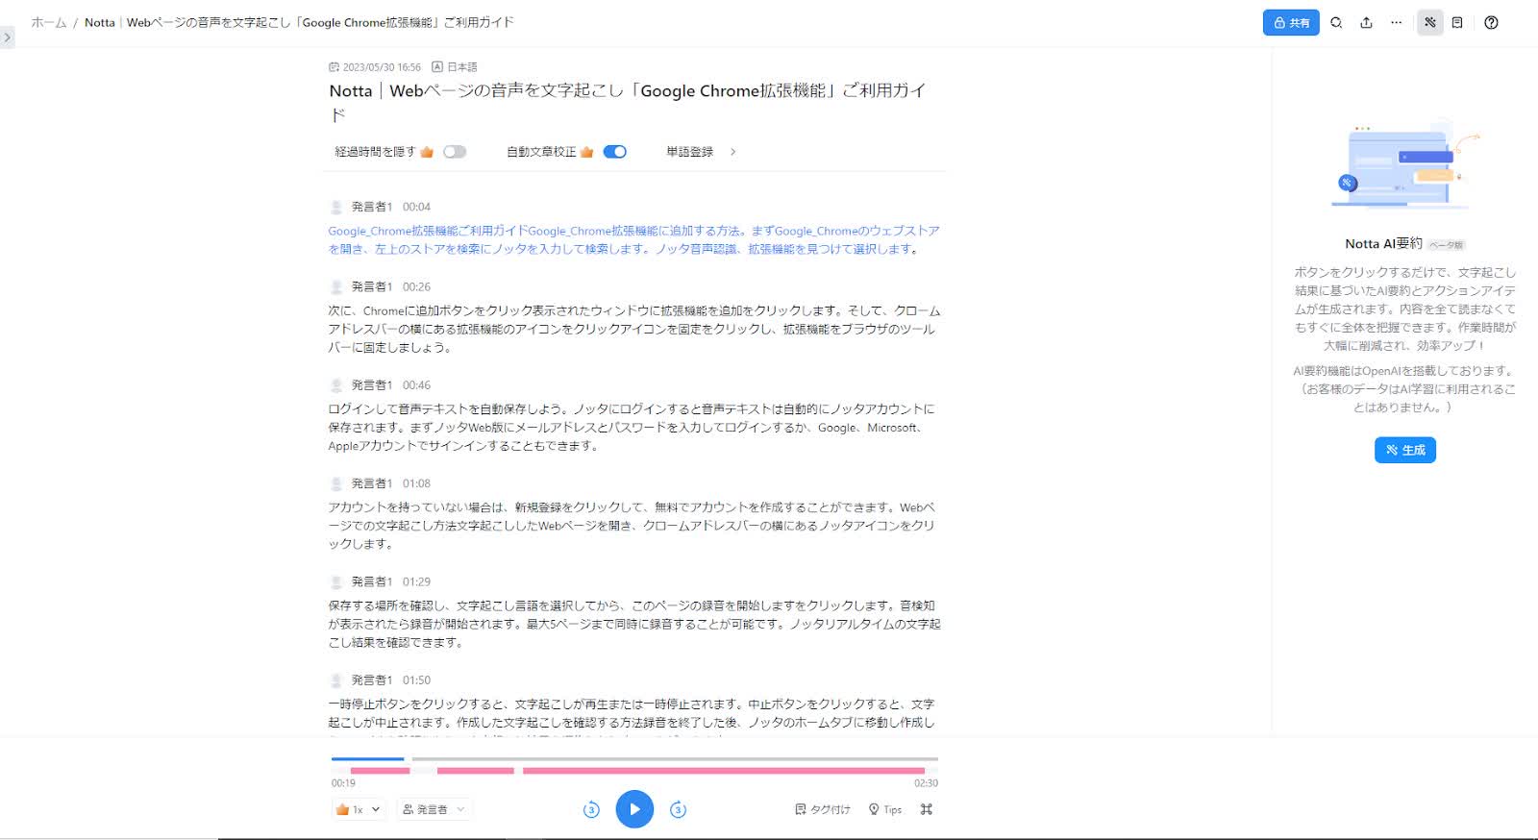Jump to timestamp 00:46
Viewport: 1538px width, 840px height.
[416, 385]
